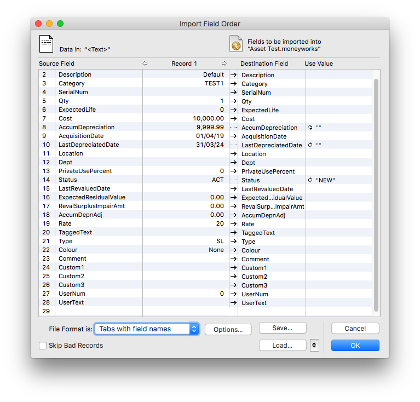Toggle dotted mapping for Status row
The image size is (420, 402).
[x=234, y=180]
